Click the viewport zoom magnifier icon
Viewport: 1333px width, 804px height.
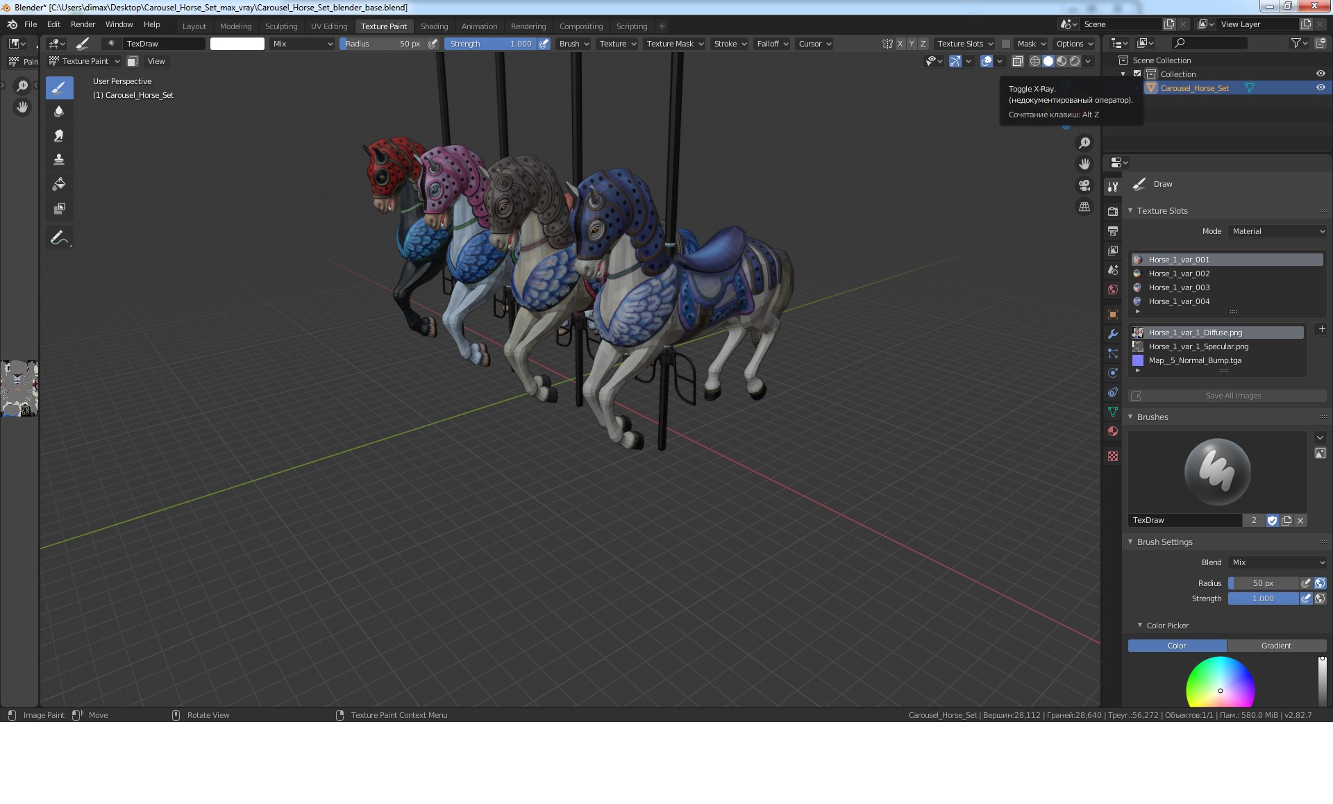(1084, 143)
